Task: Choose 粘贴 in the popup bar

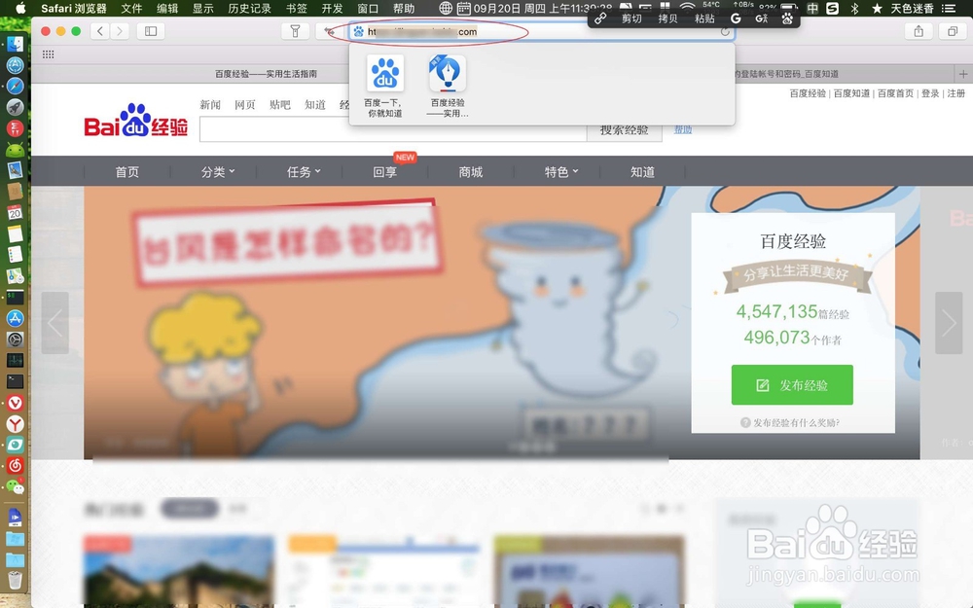Action: pos(704,18)
